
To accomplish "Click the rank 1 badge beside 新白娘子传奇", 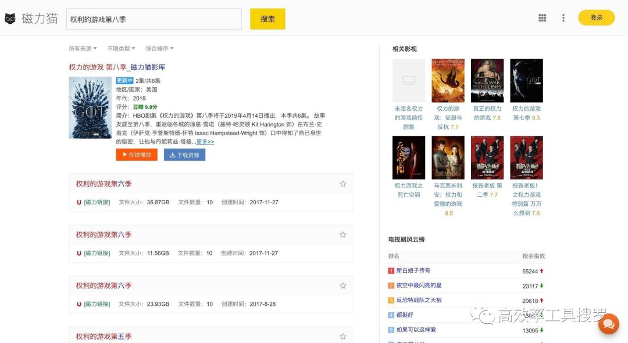I will [x=391, y=270].
